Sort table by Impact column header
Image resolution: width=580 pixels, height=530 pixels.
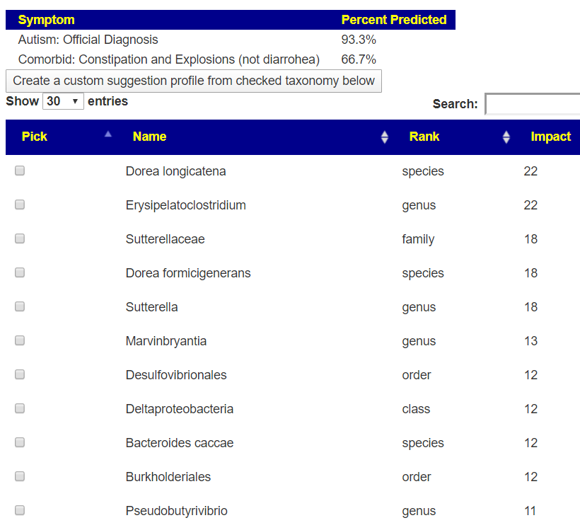pos(550,137)
